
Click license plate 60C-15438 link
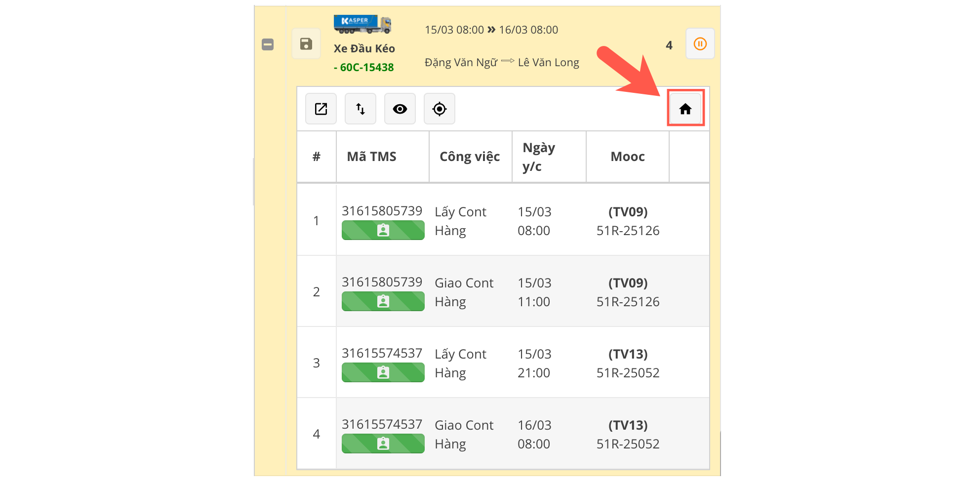tap(366, 68)
